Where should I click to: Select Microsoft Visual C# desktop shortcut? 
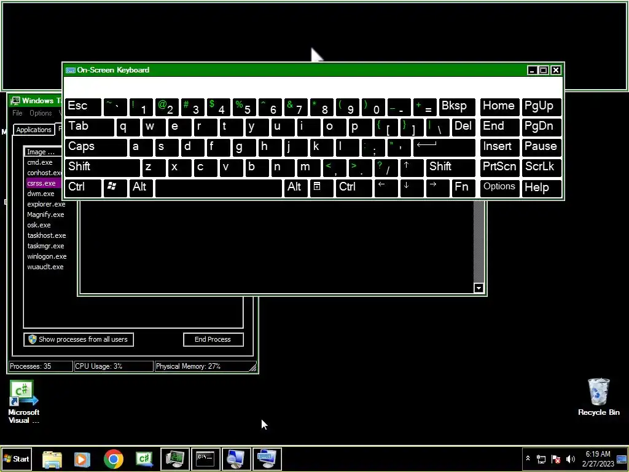(24, 402)
